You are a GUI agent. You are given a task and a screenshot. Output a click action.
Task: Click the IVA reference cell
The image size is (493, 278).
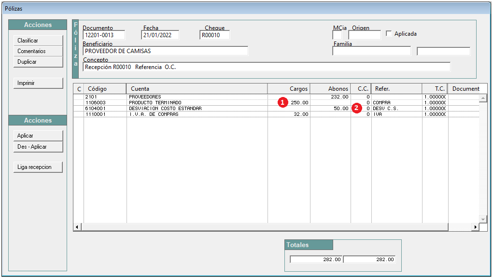click(x=377, y=114)
